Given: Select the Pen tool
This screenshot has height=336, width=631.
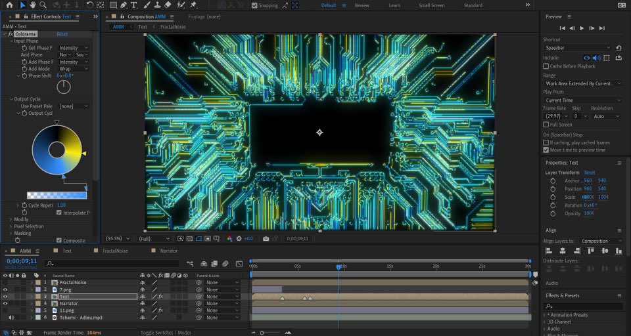Looking at the screenshot, I should click(x=124, y=5).
